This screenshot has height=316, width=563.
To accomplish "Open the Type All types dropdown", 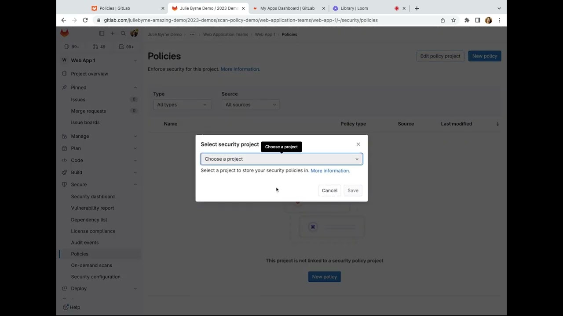I will point(182,104).
